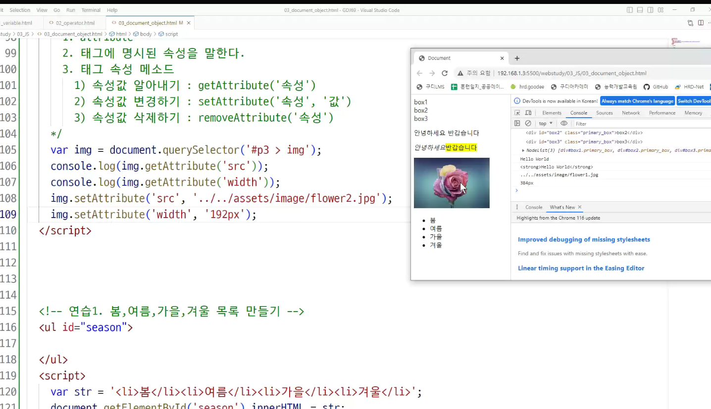Click the rose flower image on the page

[452, 183]
